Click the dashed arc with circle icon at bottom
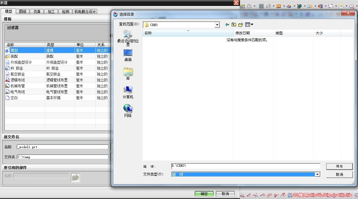358x199 pixels. click(x=276, y=195)
